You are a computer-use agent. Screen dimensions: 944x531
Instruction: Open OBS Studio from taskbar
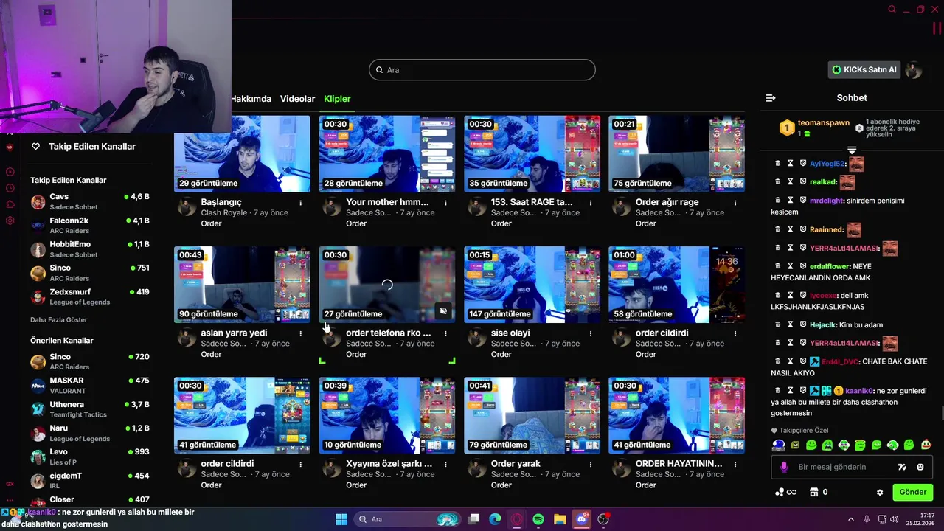[x=603, y=519]
